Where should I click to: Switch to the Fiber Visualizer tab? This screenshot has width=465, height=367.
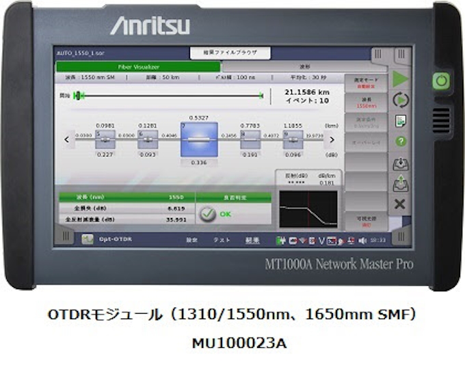point(137,67)
